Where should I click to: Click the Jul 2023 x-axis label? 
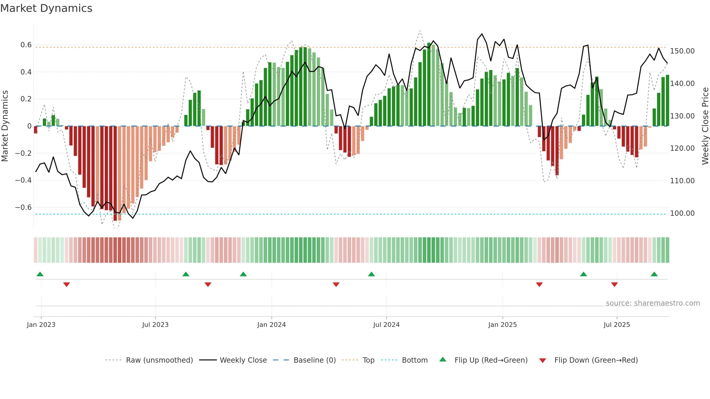(155, 325)
